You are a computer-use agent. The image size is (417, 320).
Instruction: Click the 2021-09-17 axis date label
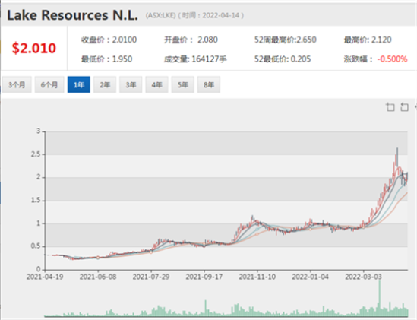point(204,277)
